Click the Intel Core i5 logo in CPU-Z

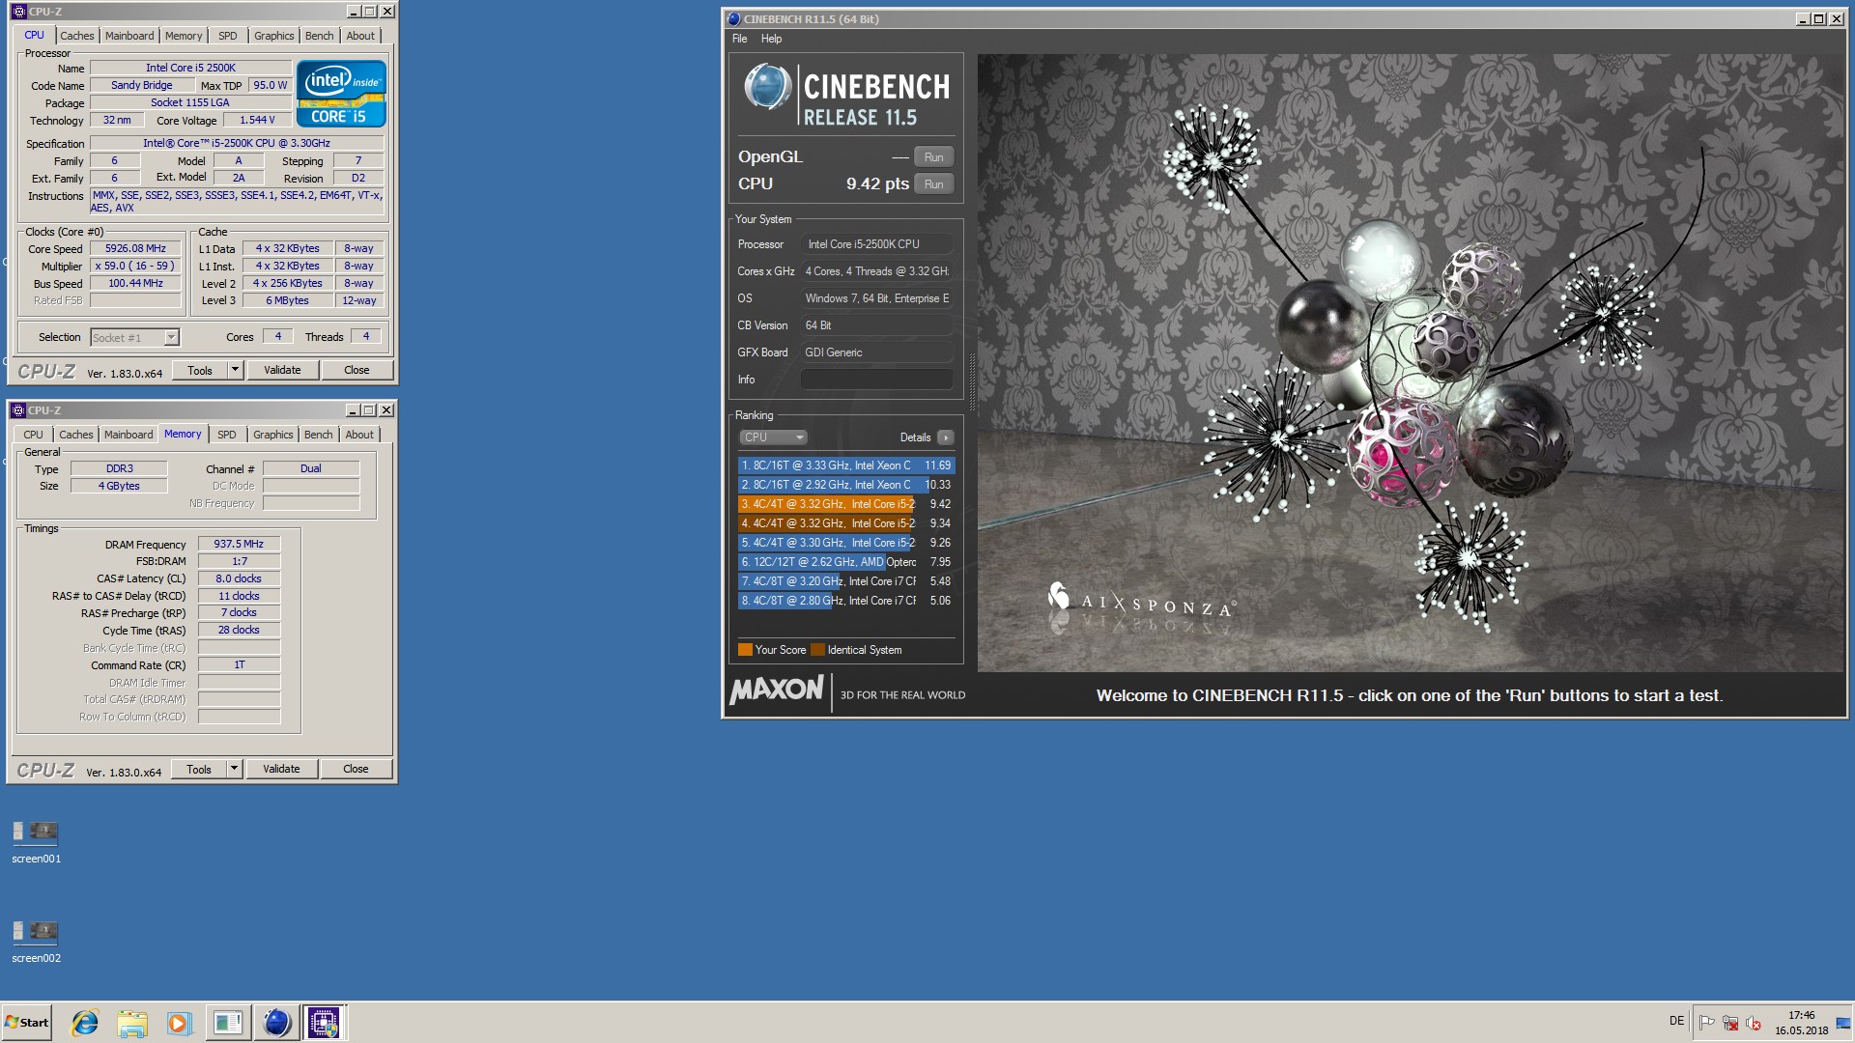pyautogui.click(x=341, y=94)
